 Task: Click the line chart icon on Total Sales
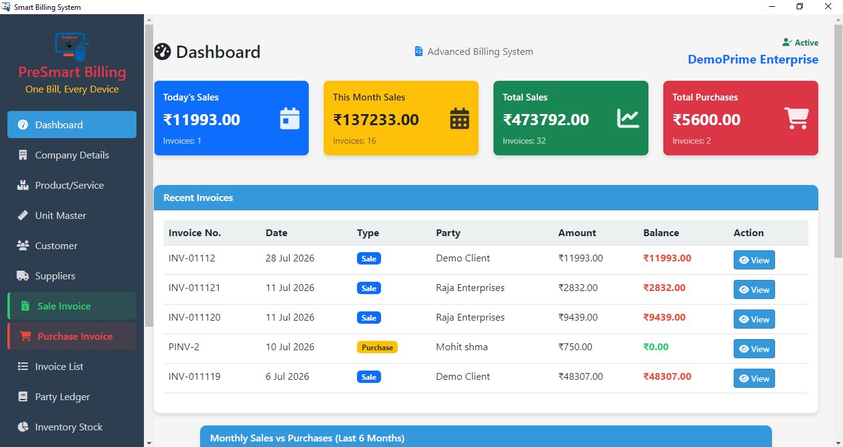pyautogui.click(x=628, y=118)
